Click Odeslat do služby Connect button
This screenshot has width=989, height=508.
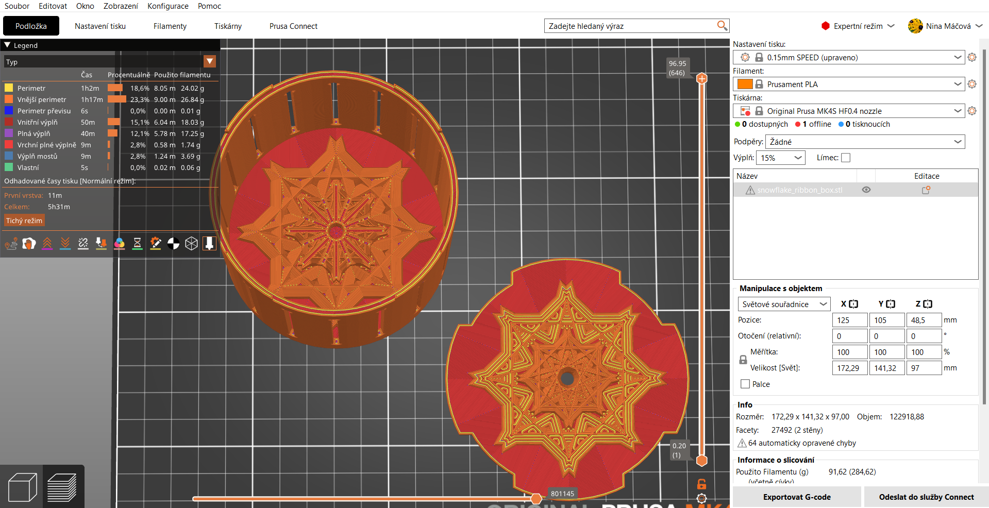(926, 497)
